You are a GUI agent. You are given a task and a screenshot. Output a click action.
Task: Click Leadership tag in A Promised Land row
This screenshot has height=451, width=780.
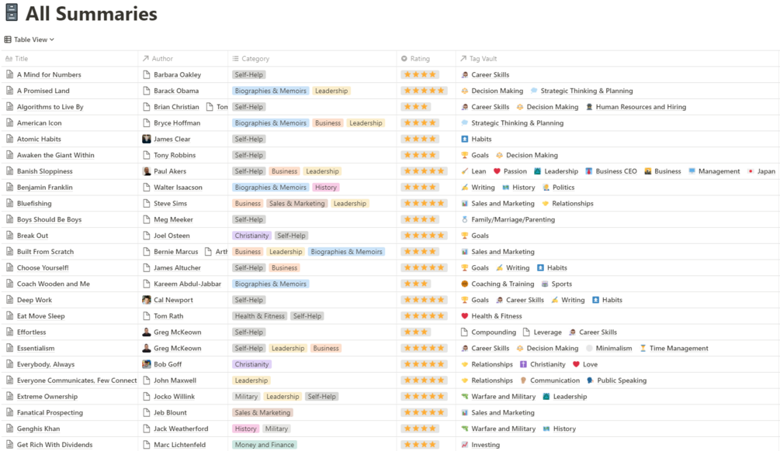point(331,91)
